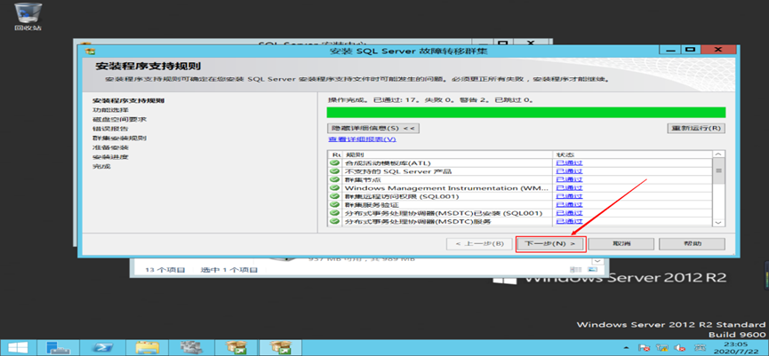Launch PowerShell from the taskbar
This screenshot has width=769, height=356.
pyautogui.click(x=102, y=348)
